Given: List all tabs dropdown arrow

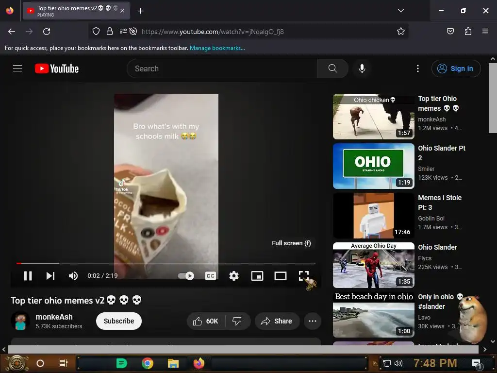Looking at the screenshot, I should tap(400, 11).
